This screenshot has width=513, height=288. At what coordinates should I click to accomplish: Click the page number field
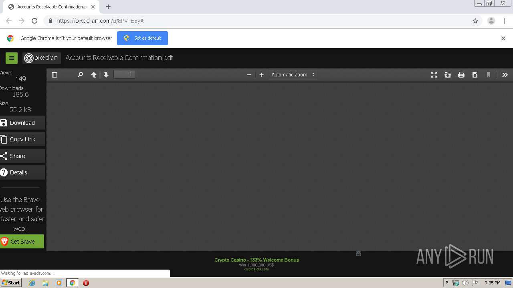[124, 74]
